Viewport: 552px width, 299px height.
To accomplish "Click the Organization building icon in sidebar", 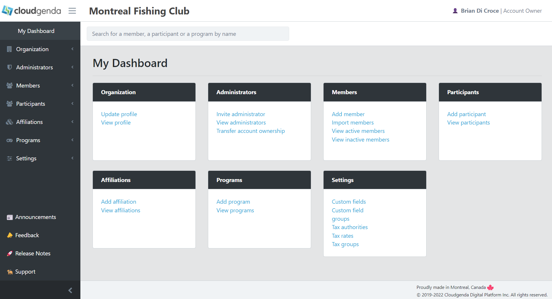I will click(10, 49).
